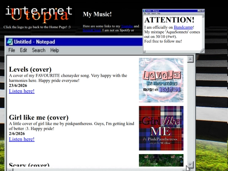This screenshot has width=228, height=171.
Task: Click 'Click the logo to go back' caption
Action: point(37,27)
